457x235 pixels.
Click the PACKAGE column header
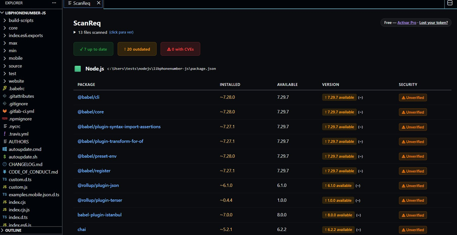(x=86, y=84)
